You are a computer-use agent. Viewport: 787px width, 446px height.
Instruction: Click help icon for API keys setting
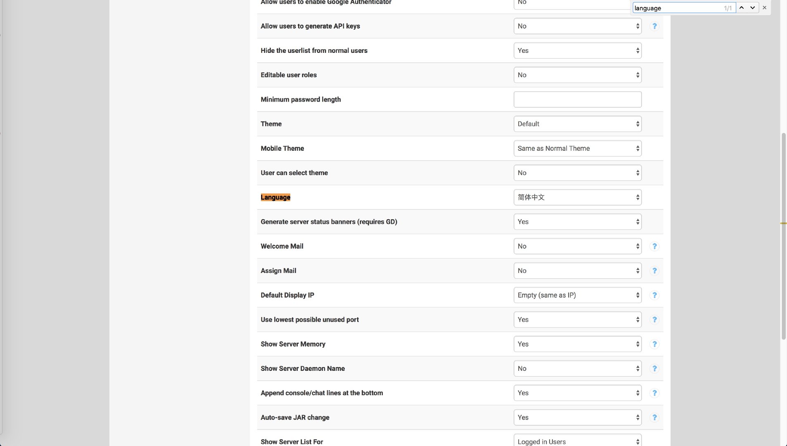(654, 26)
